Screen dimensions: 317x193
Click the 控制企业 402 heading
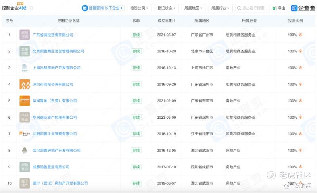point(14,8)
